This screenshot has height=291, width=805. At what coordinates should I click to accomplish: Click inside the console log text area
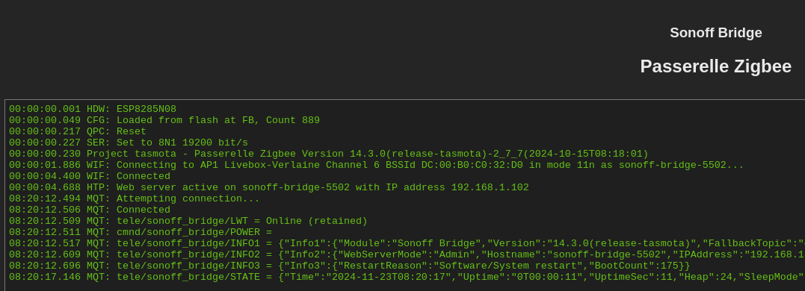click(405, 195)
